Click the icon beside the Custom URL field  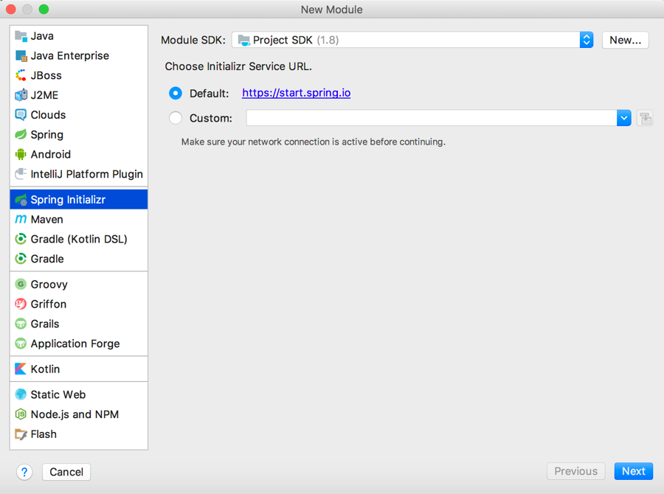(646, 118)
